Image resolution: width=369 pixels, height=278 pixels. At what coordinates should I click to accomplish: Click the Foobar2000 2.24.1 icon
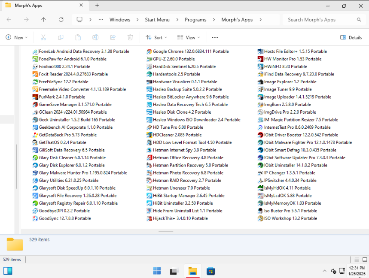pos(35,66)
